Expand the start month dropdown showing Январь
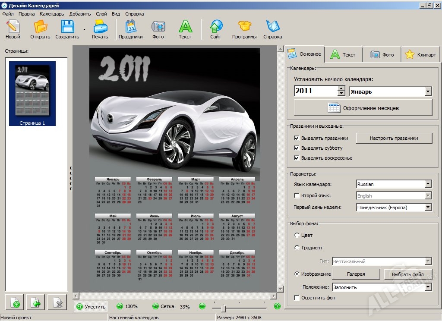The image size is (442, 321). pos(428,91)
